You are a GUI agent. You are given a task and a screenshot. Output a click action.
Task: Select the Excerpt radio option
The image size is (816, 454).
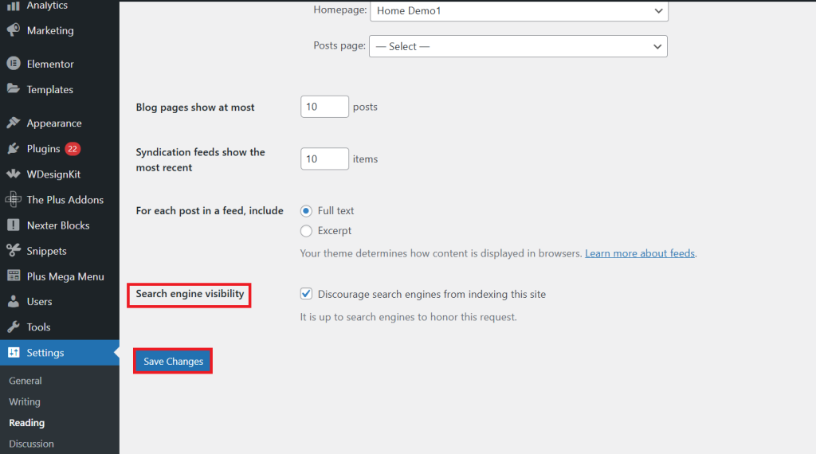[x=306, y=231]
